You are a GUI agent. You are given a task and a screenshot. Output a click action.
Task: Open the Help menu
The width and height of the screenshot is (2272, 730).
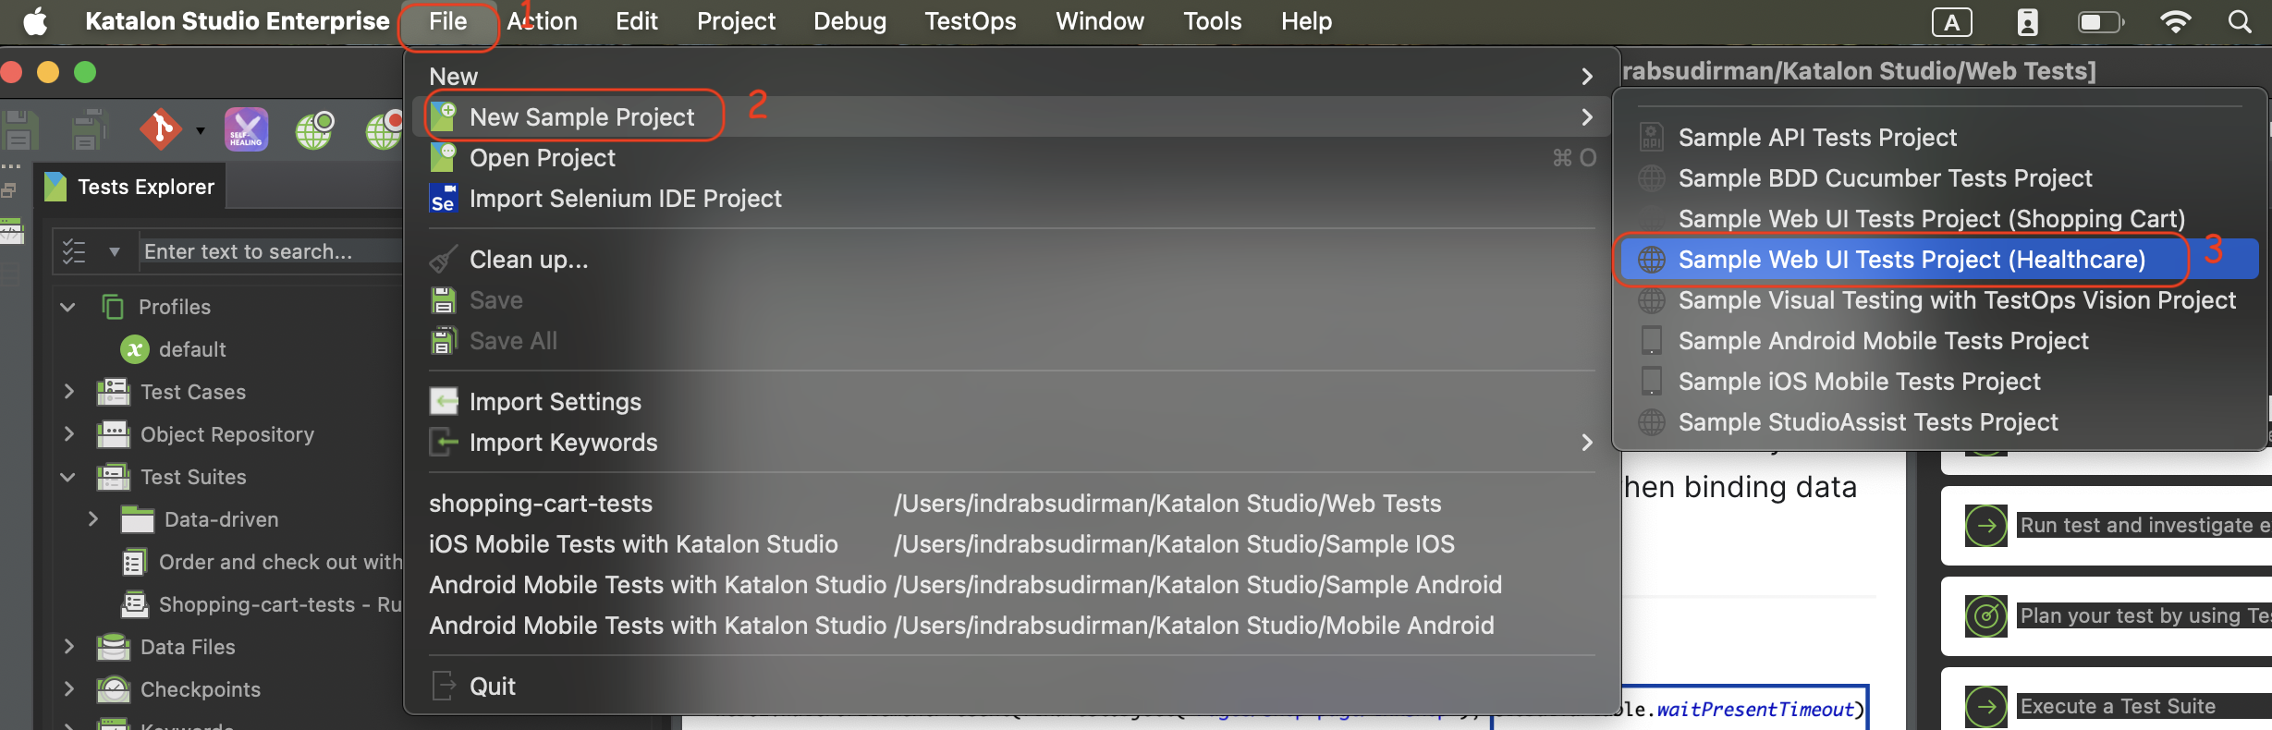(1306, 21)
